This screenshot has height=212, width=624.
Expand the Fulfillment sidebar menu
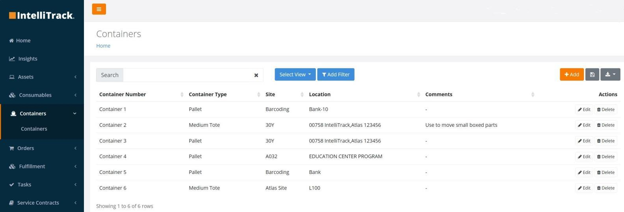click(42, 166)
